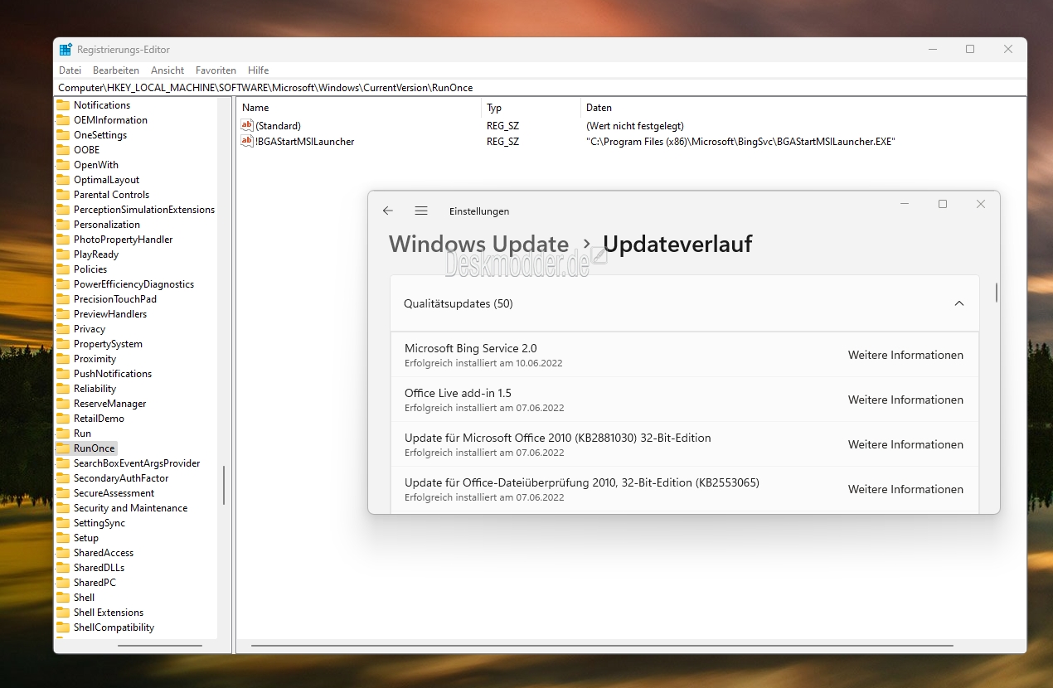Select the SharedAccess key

(x=104, y=553)
